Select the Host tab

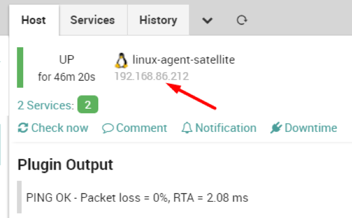click(x=34, y=20)
